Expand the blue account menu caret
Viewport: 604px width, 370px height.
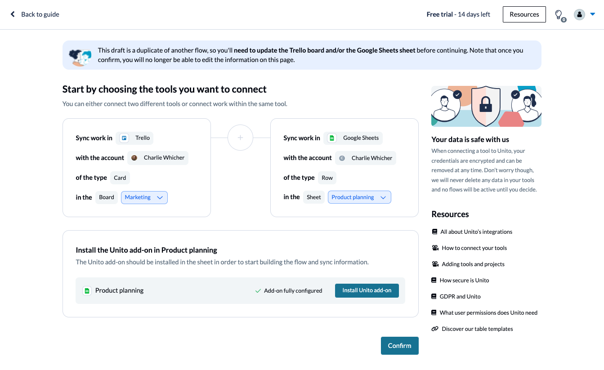click(592, 14)
